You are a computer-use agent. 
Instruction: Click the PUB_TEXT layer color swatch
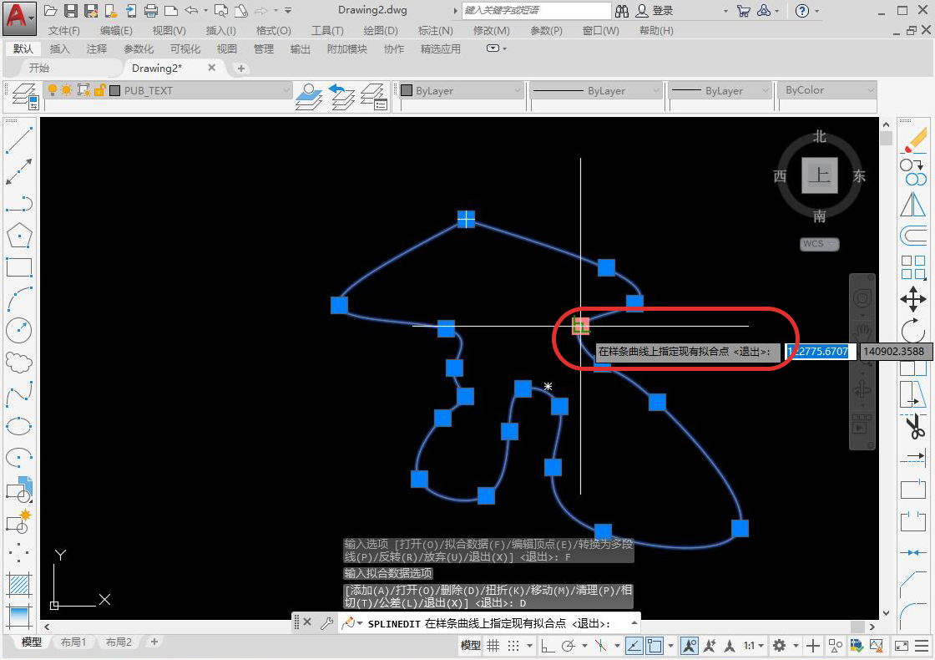point(114,90)
